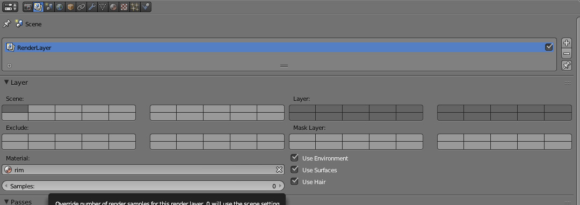Open the Material tab (sphere icon)

tap(113, 6)
